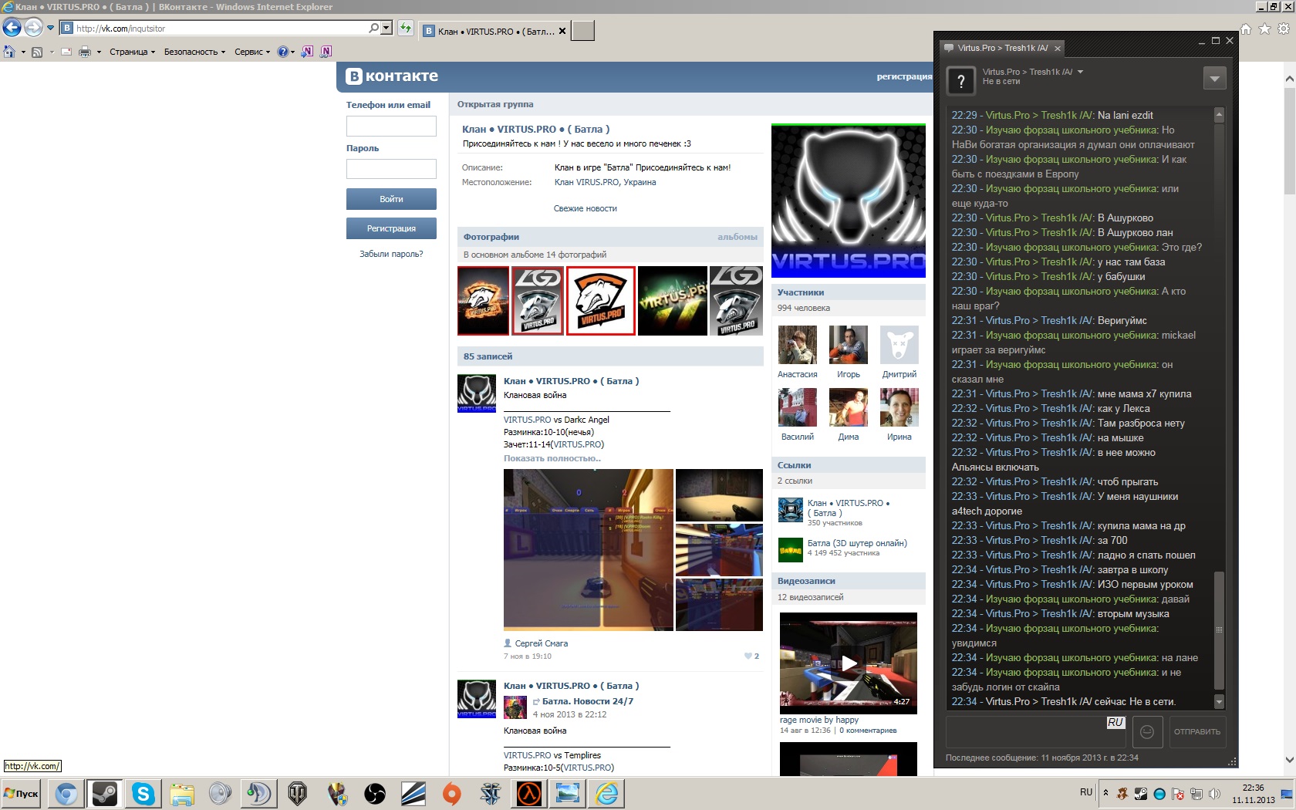The image size is (1296, 810).
Task: Click the volume speaker tray icon
Action: (1214, 793)
